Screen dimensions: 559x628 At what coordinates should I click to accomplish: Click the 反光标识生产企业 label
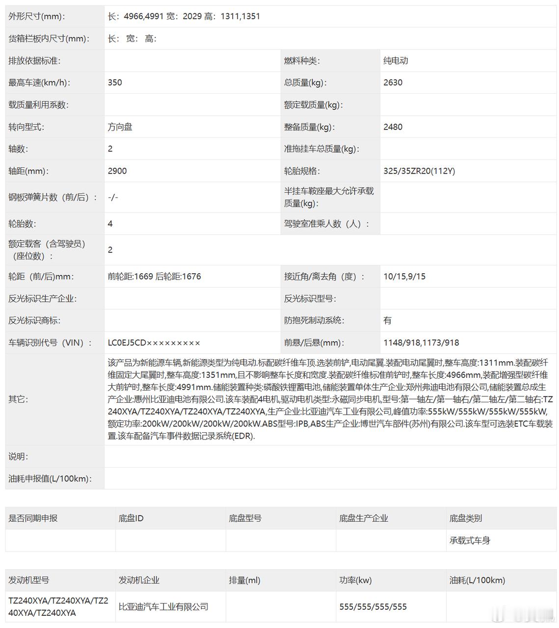[x=43, y=298]
